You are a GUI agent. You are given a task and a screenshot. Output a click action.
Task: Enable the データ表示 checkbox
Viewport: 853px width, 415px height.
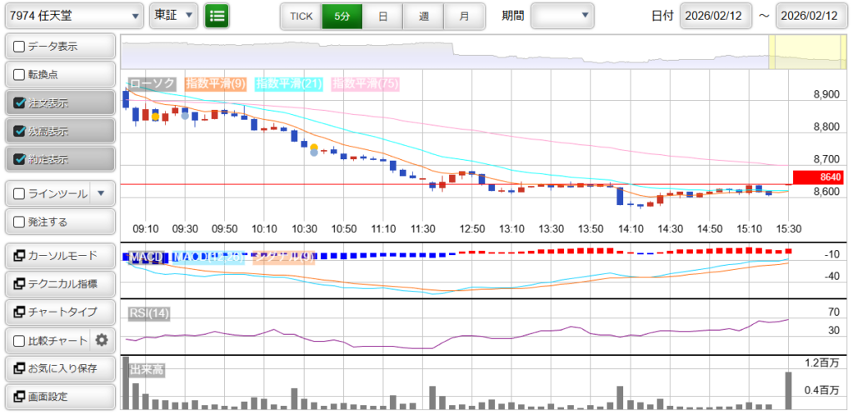[20, 47]
